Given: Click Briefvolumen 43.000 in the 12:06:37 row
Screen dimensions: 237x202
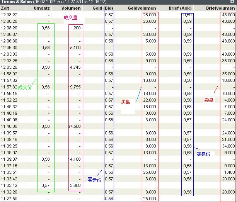Looking at the screenshot, I should tap(228, 34).
